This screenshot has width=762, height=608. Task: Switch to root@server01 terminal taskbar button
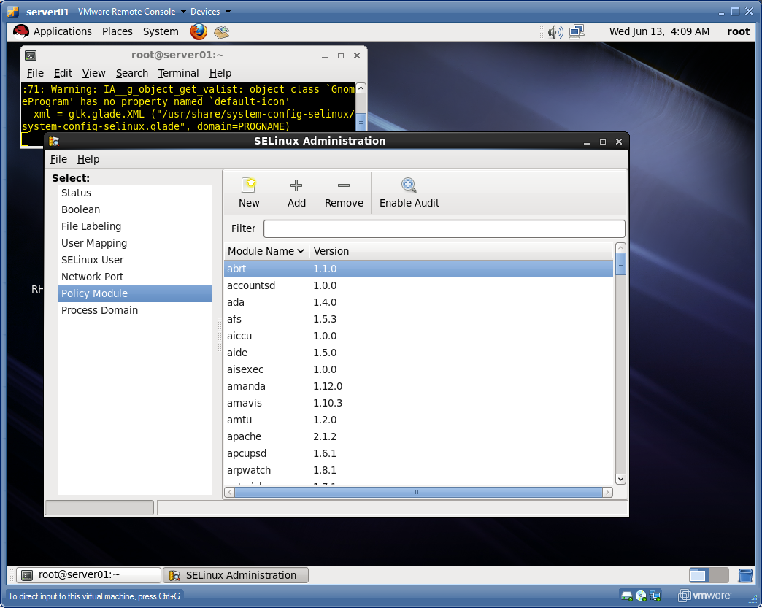(x=88, y=575)
